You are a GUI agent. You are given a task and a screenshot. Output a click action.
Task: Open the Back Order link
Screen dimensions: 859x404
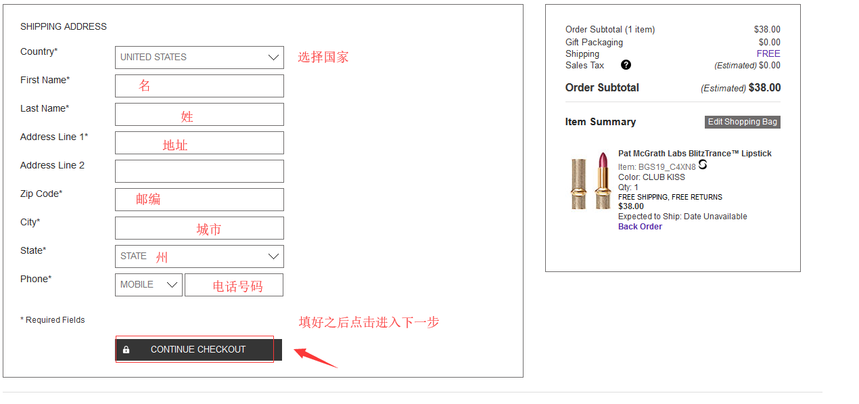click(640, 227)
